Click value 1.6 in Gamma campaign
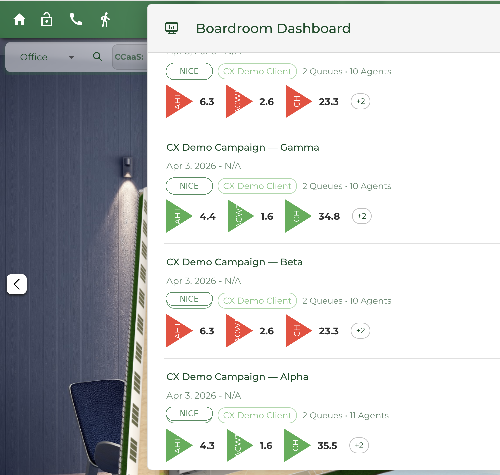This screenshot has height=475, width=500. click(267, 216)
